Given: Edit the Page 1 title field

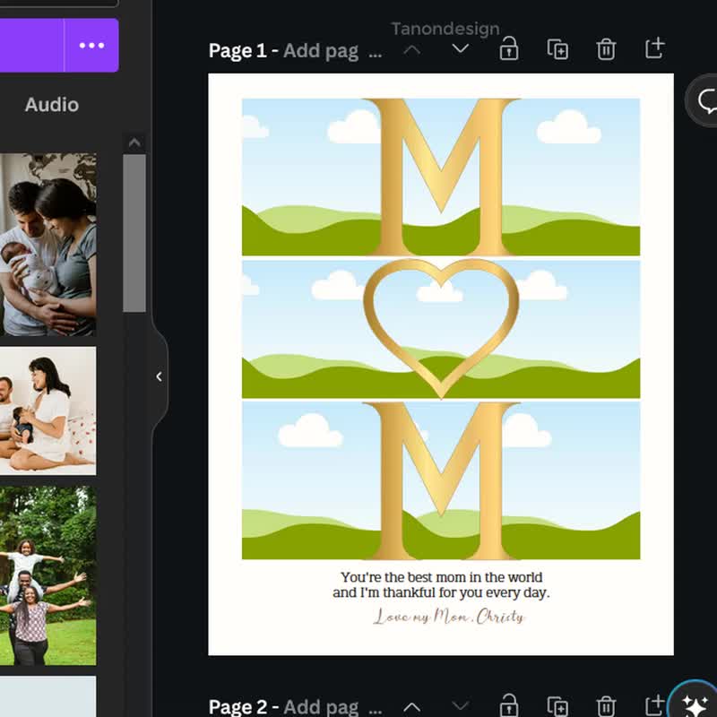Looking at the screenshot, I should point(332,50).
